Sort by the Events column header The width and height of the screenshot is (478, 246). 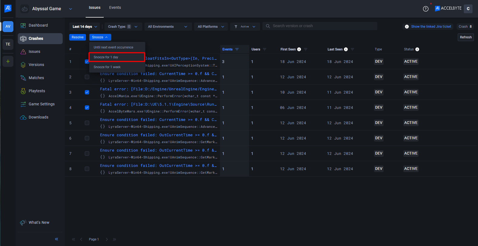[x=227, y=49]
